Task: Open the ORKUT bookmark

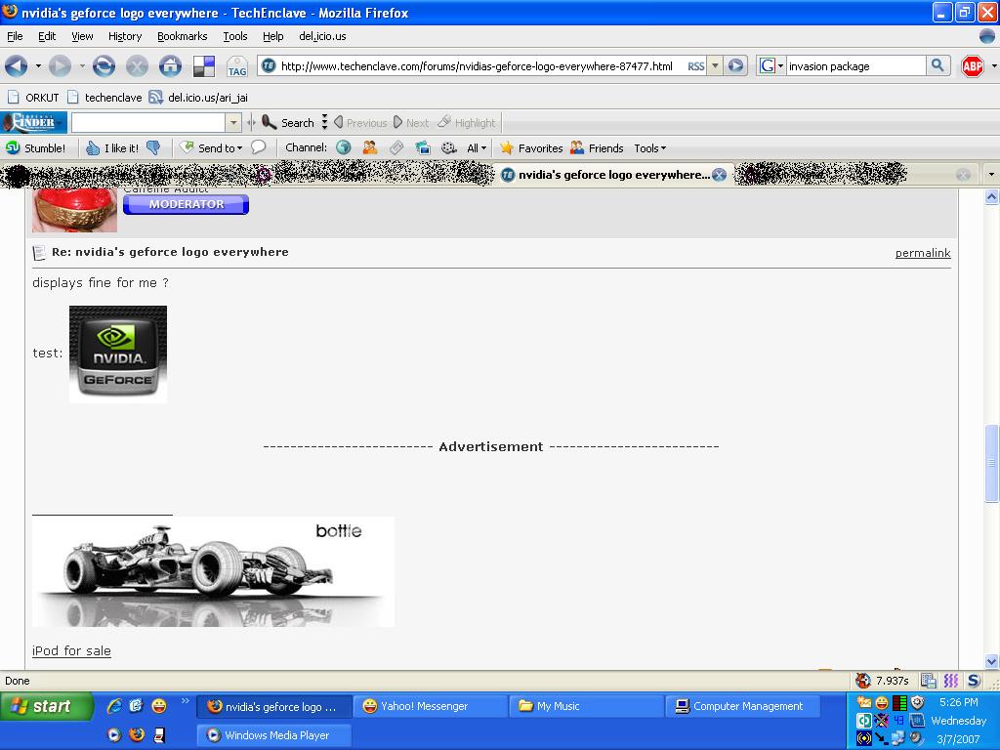Action: point(33,97)
